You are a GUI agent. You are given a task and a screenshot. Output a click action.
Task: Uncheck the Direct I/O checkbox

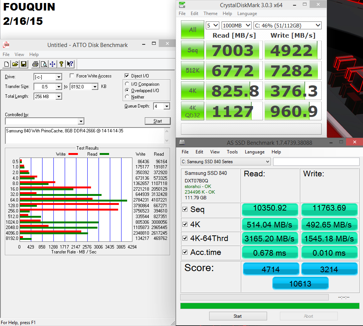(x=127, y=76)
